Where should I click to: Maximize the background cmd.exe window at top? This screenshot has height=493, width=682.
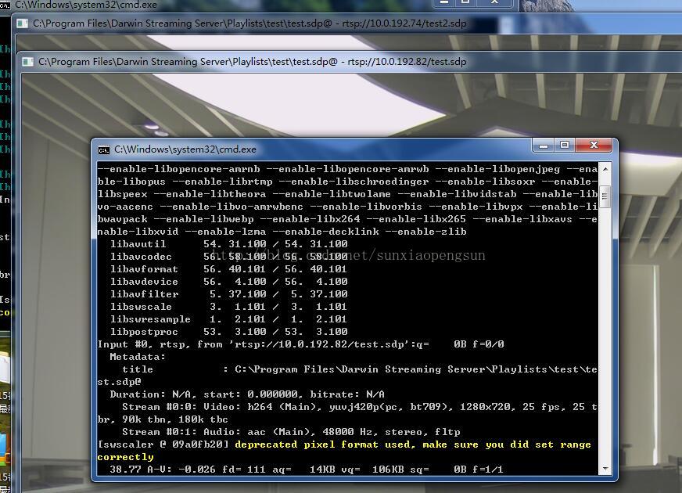(x=465, y=2)
